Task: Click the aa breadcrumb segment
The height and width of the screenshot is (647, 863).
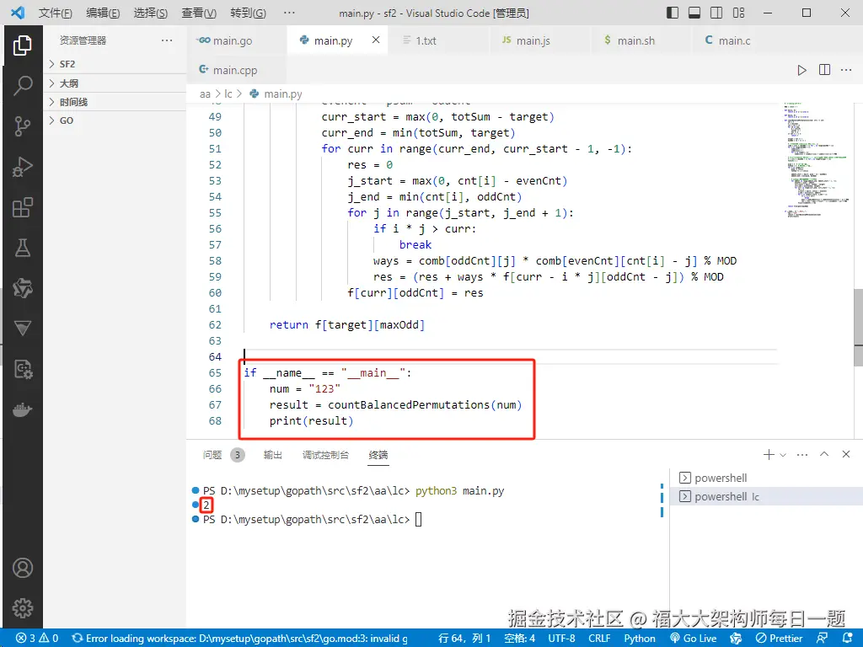Action: click(x=205, y=94)
